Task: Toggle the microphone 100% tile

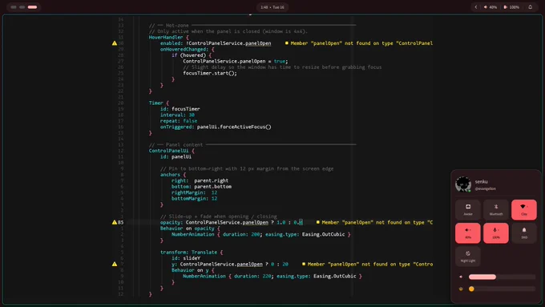Action: 496,233
